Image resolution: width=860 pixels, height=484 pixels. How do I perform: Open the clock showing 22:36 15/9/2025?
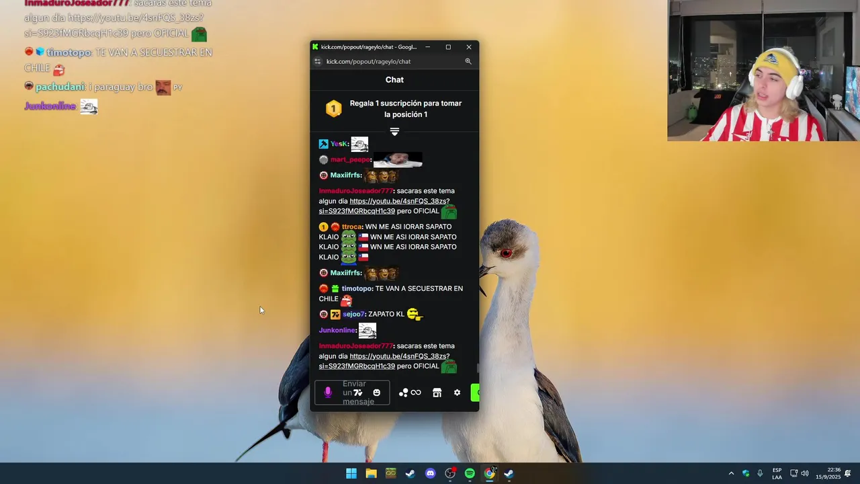click(828, 473)
